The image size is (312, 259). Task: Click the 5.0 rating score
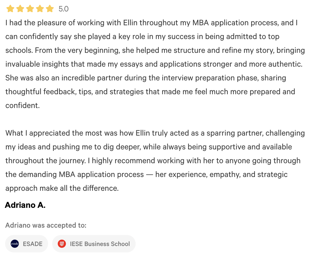[x=63, y=9]
